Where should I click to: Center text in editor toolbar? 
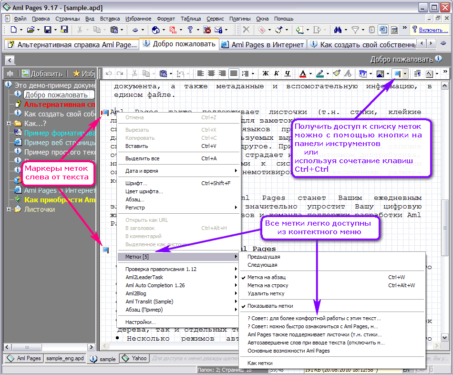(211, 73)
